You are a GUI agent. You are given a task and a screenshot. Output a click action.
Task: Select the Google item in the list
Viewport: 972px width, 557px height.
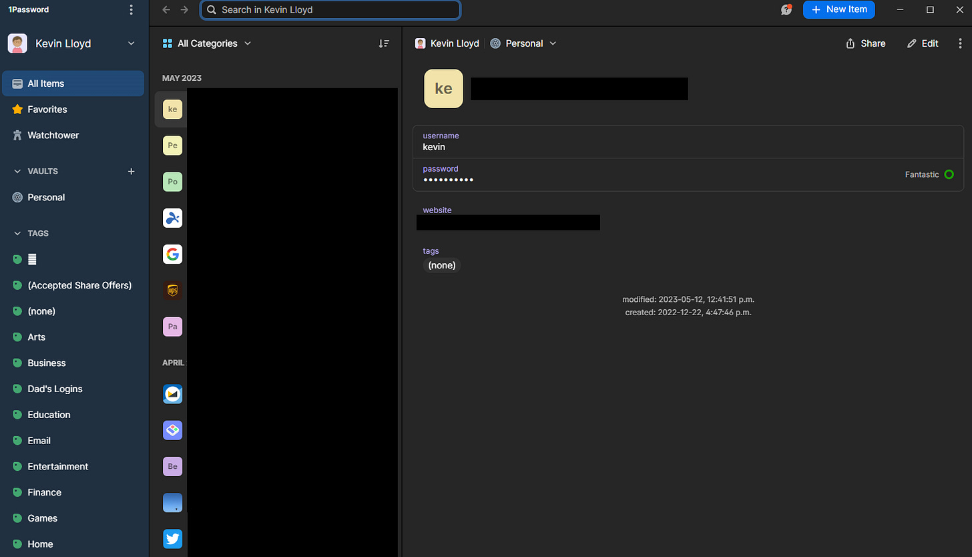(172, 254)
